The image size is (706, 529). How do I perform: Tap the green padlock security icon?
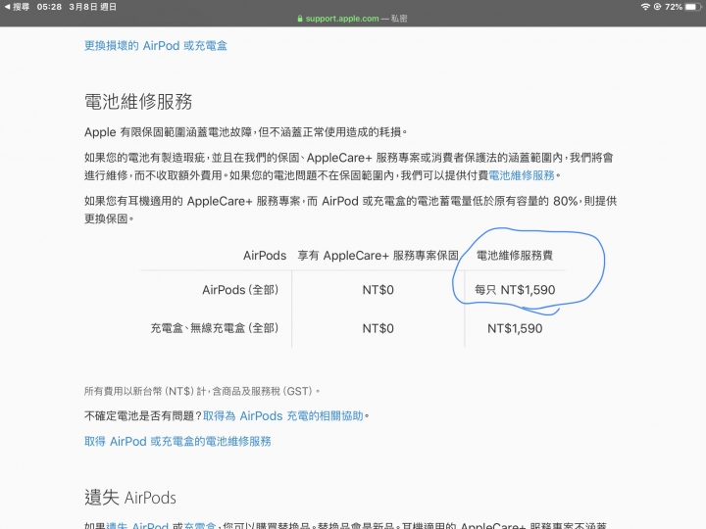[300, 19]
